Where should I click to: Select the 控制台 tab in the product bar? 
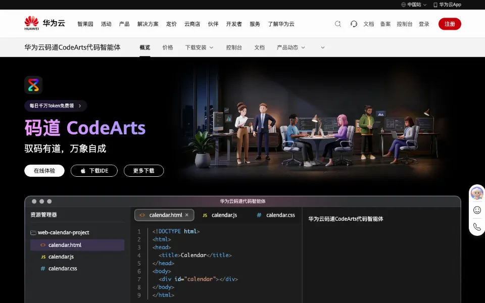coord(234,47)
